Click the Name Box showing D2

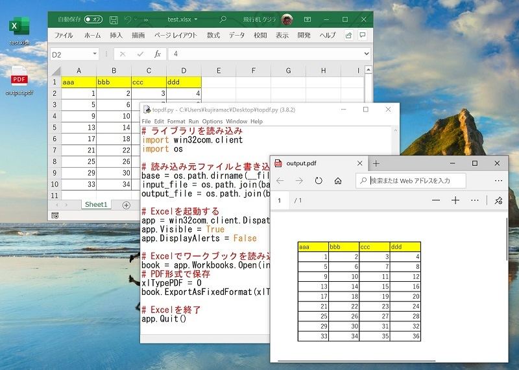tap(71, 54)
